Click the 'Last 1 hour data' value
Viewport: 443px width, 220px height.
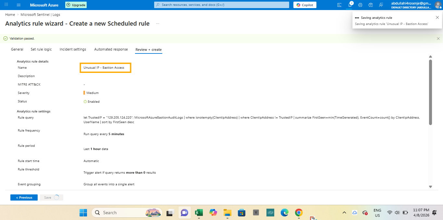point(96,149)
